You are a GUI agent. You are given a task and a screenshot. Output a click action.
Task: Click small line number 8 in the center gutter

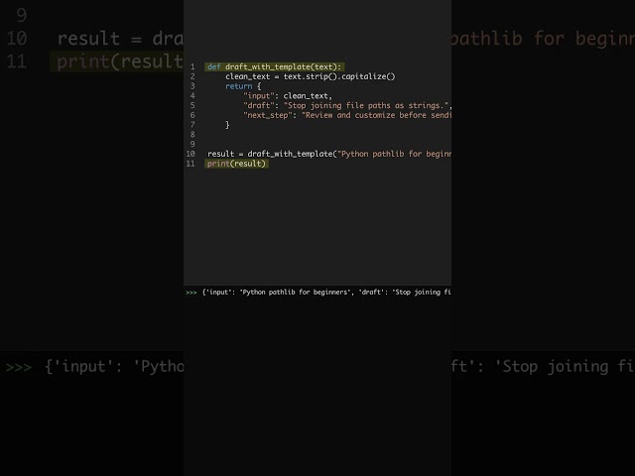pos(192,135)
